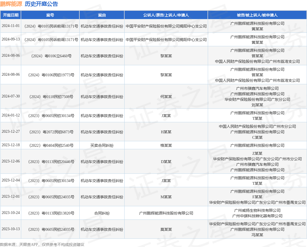The image size is (307, 247).
Task: Click plaintiff H某某
Action: point(166,132)
